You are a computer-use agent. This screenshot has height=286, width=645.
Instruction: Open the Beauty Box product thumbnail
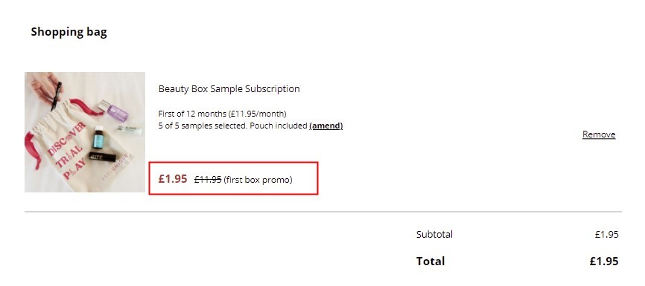pos(85,132)
